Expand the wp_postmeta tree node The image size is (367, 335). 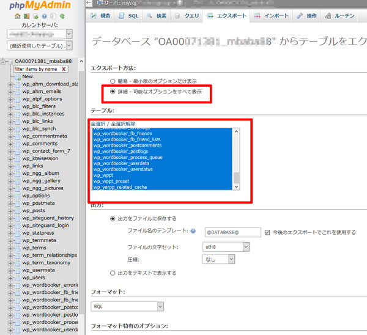10,204
